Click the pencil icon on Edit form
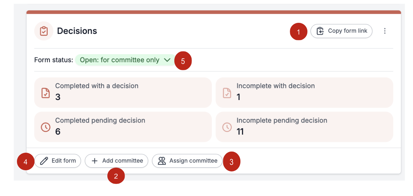The width and height of the screenshot is (413, 196). 44,161
